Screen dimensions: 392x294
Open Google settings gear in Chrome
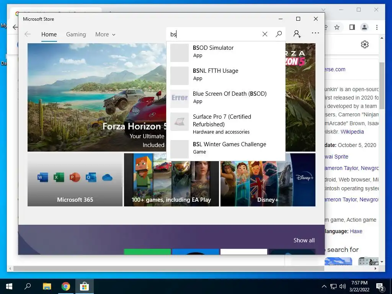click(365, 44)
